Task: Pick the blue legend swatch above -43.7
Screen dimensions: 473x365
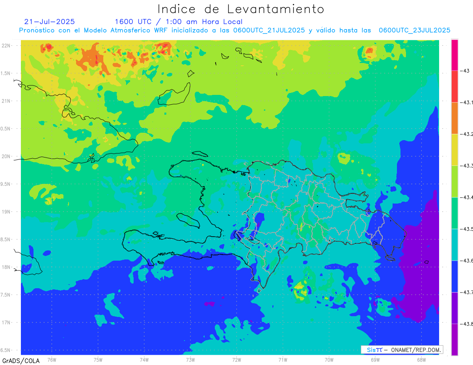Action: [x=454, y=276]
